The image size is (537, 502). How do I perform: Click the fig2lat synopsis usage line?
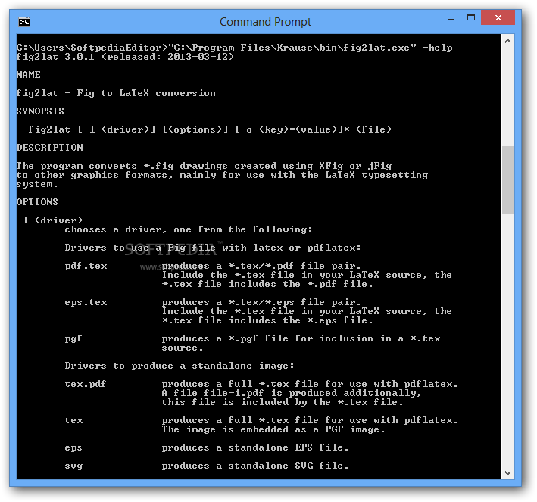(210, 129)
